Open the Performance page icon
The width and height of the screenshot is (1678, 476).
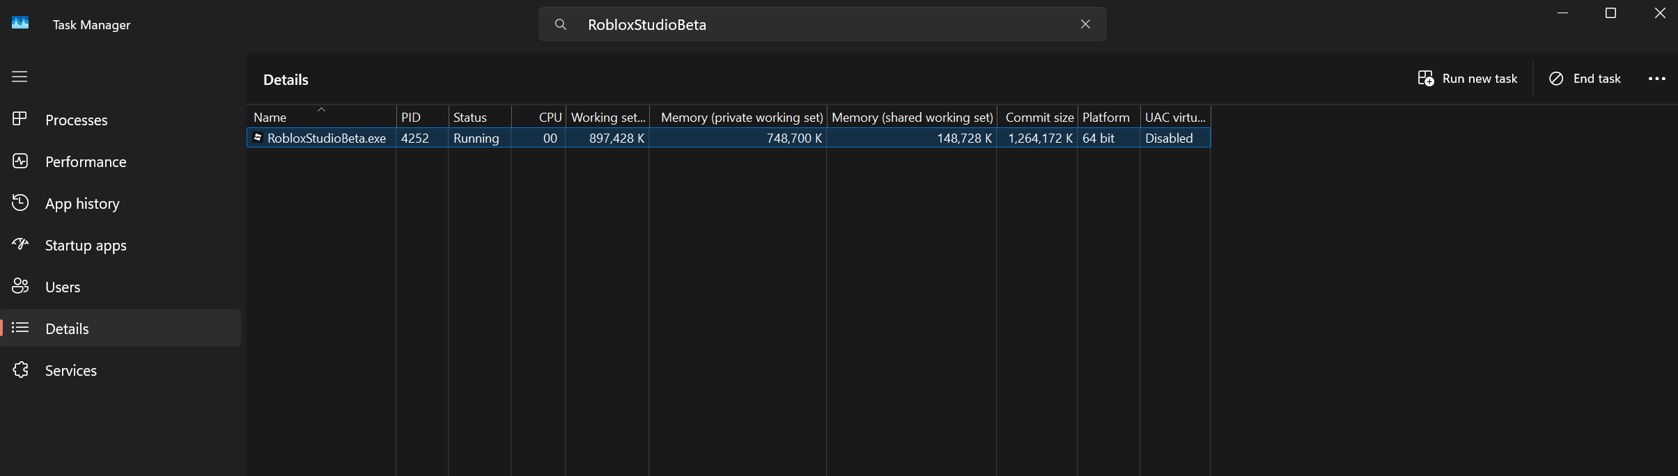20,161
